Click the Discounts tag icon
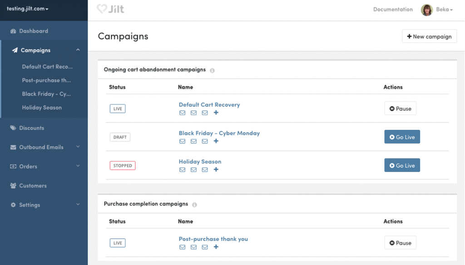This screenshot has height=265, width=465. [13, 128]
